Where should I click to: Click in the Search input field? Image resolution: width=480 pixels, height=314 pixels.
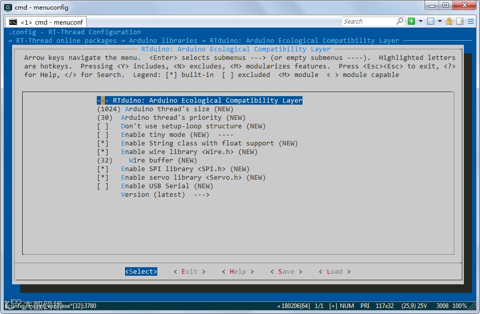point(369,21)
